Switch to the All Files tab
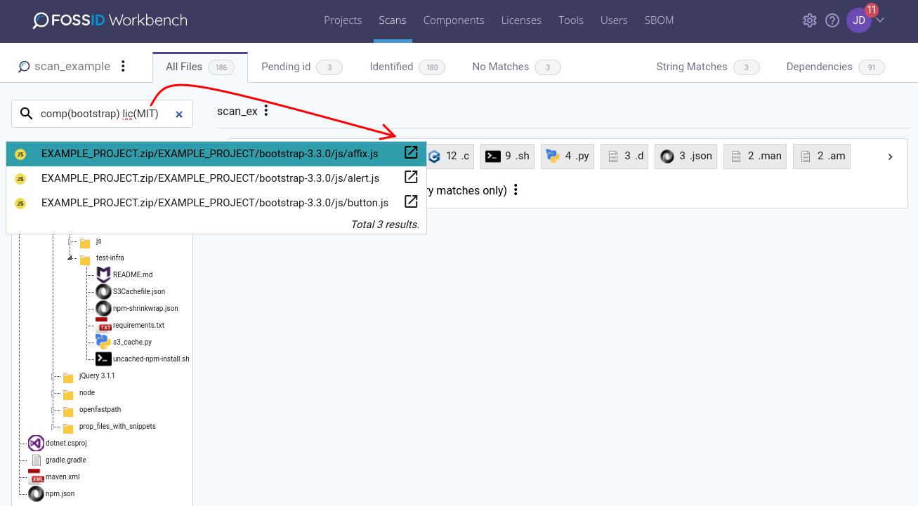The image size is (918, 506). pyautogui.click(x=200, y=67)
